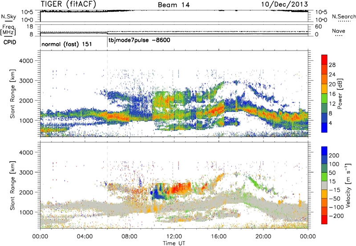Screen dimensions: 356x246
Task: Click the 04:00 time axis label
Action: (85, 236)
